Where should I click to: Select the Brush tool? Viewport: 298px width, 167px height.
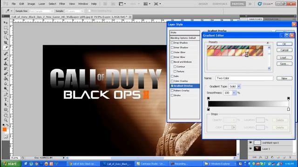pos(6,58)
